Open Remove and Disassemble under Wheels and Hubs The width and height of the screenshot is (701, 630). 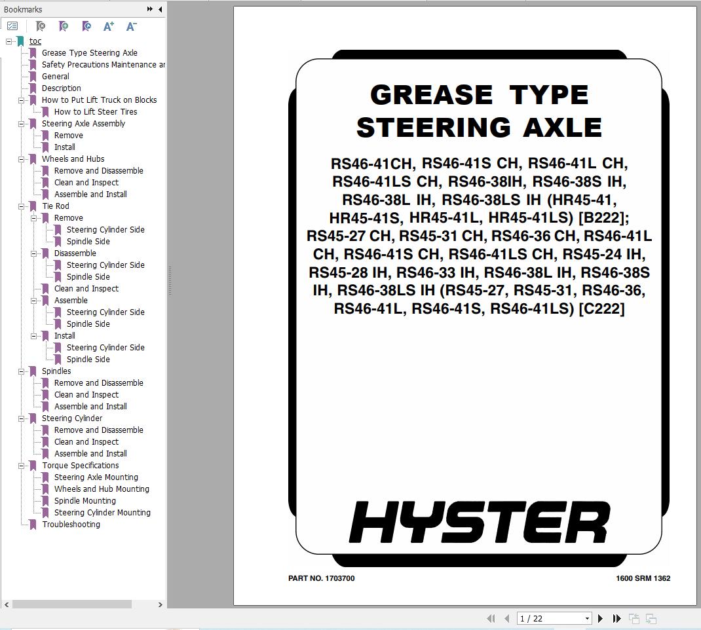(x=99, y=171)
